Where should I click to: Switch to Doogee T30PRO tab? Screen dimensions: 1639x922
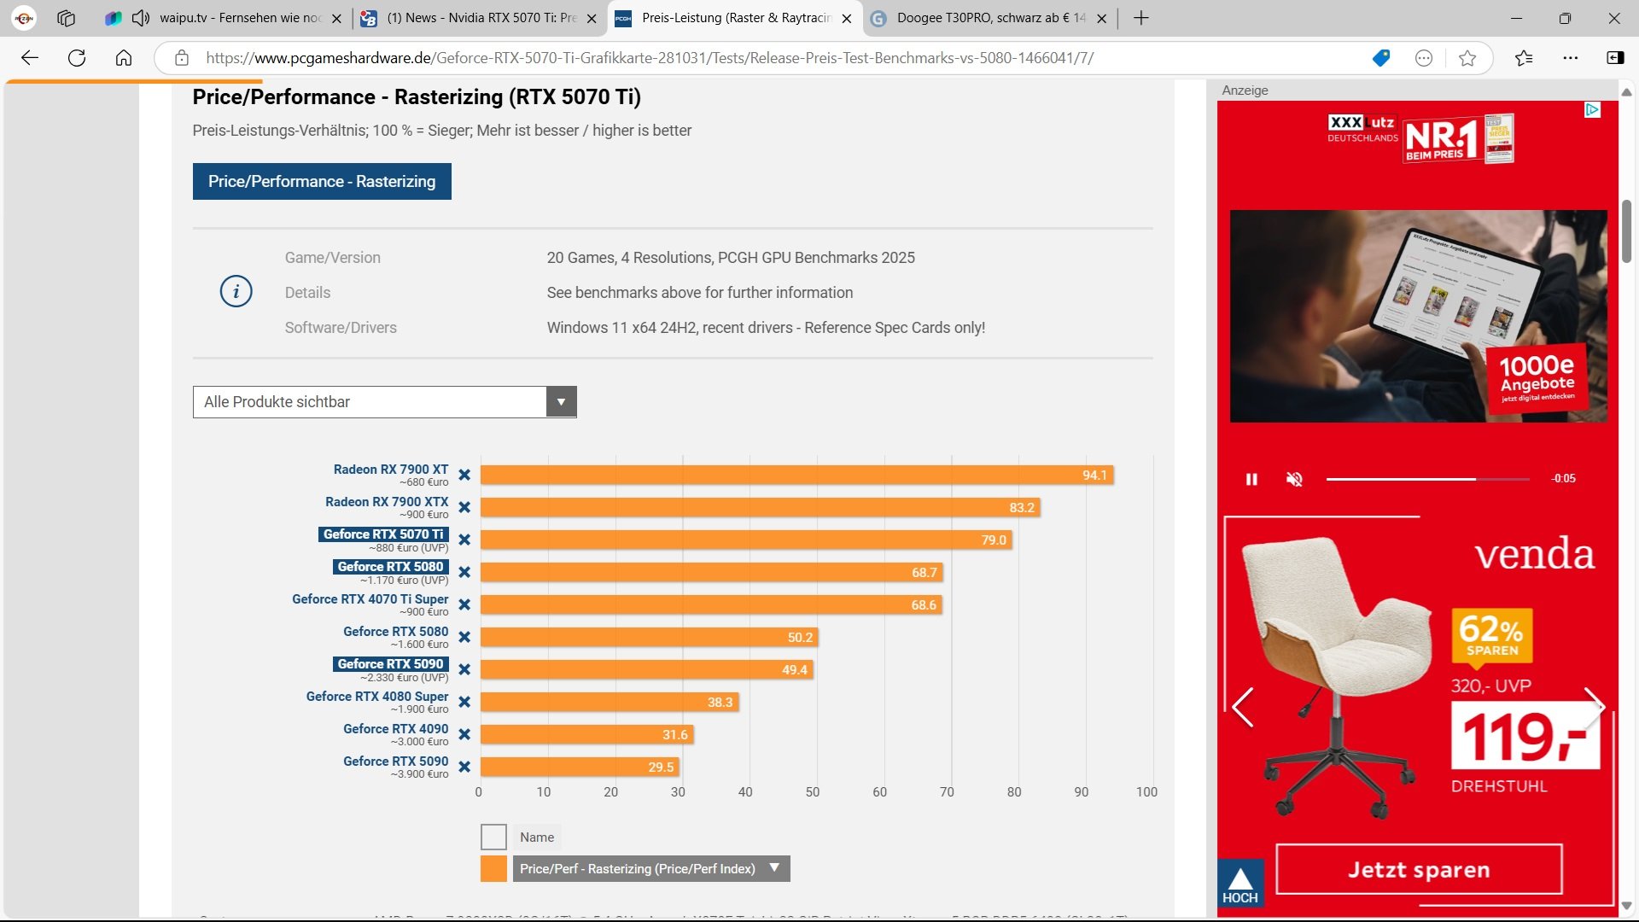point(990,18)
